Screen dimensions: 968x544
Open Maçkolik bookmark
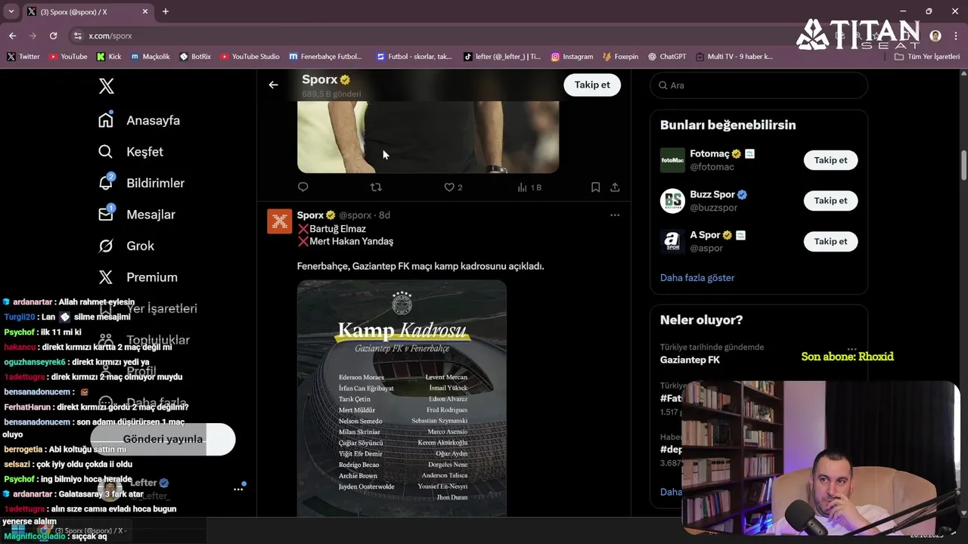point(150,57)
